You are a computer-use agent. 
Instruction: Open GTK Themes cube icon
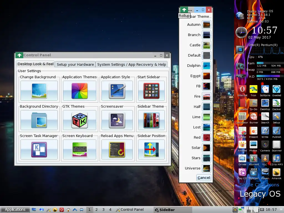pos(80,120)
